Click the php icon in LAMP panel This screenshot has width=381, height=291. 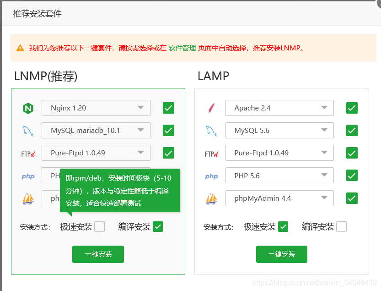(x=212, y=176)
